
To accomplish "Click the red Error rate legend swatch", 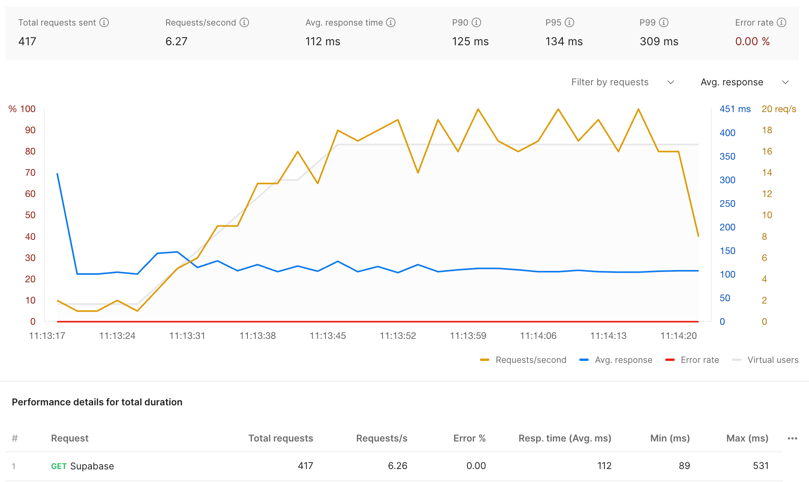I will (x=670, y=360).
